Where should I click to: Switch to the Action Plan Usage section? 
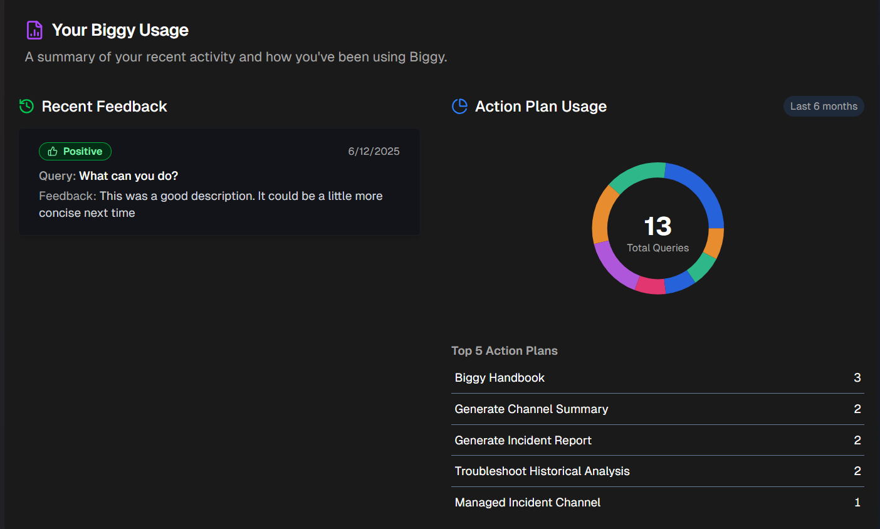pyautogui.click(x=540, y=106)
